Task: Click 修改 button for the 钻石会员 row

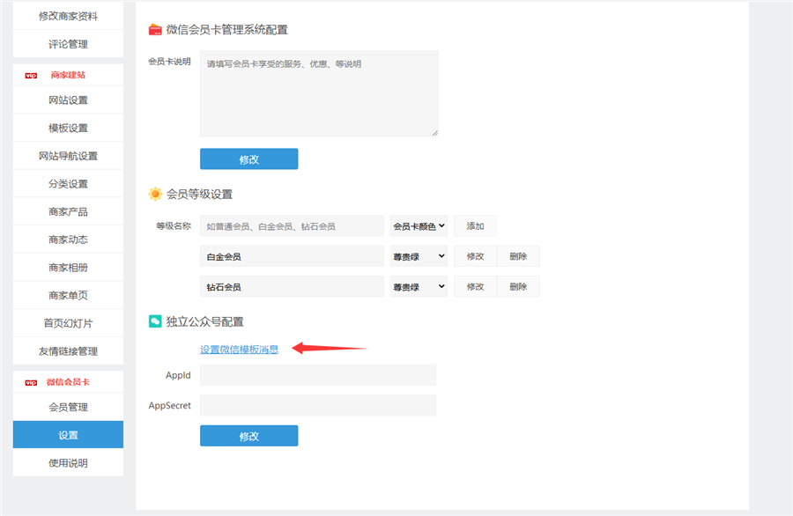Action: [x=475, y=287]
